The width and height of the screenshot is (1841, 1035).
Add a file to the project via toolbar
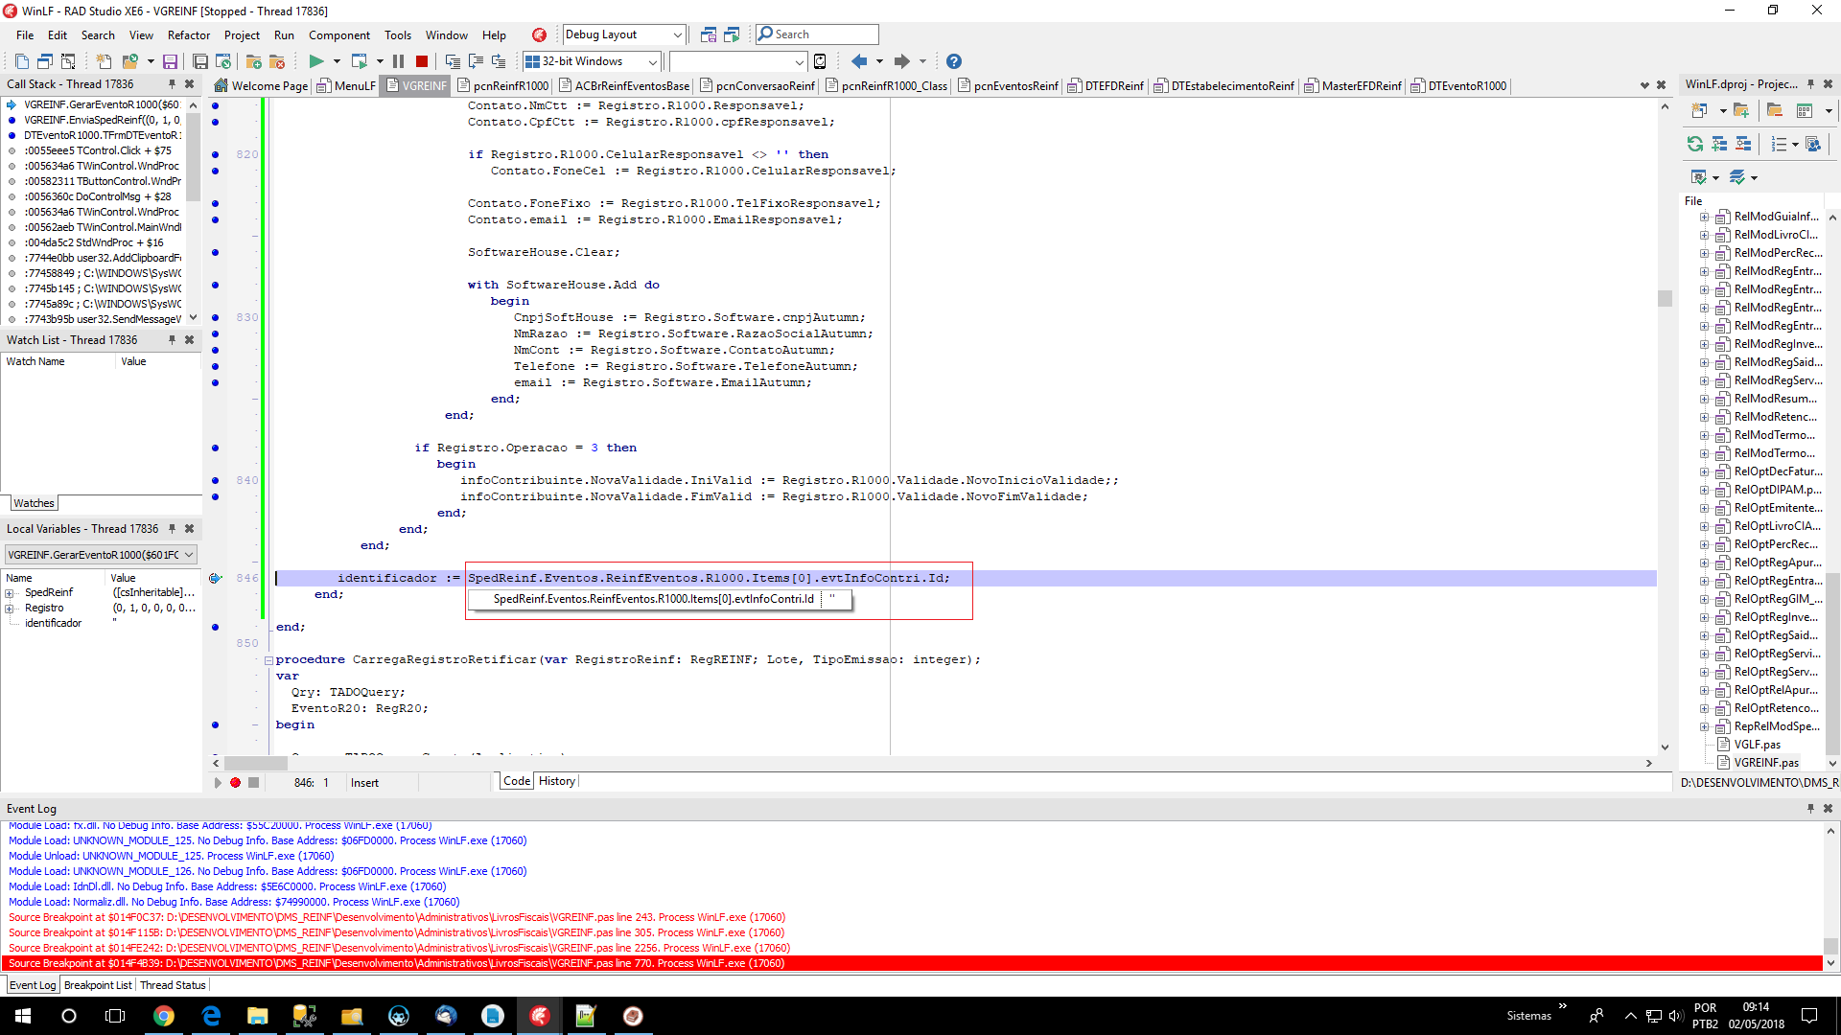253,61
